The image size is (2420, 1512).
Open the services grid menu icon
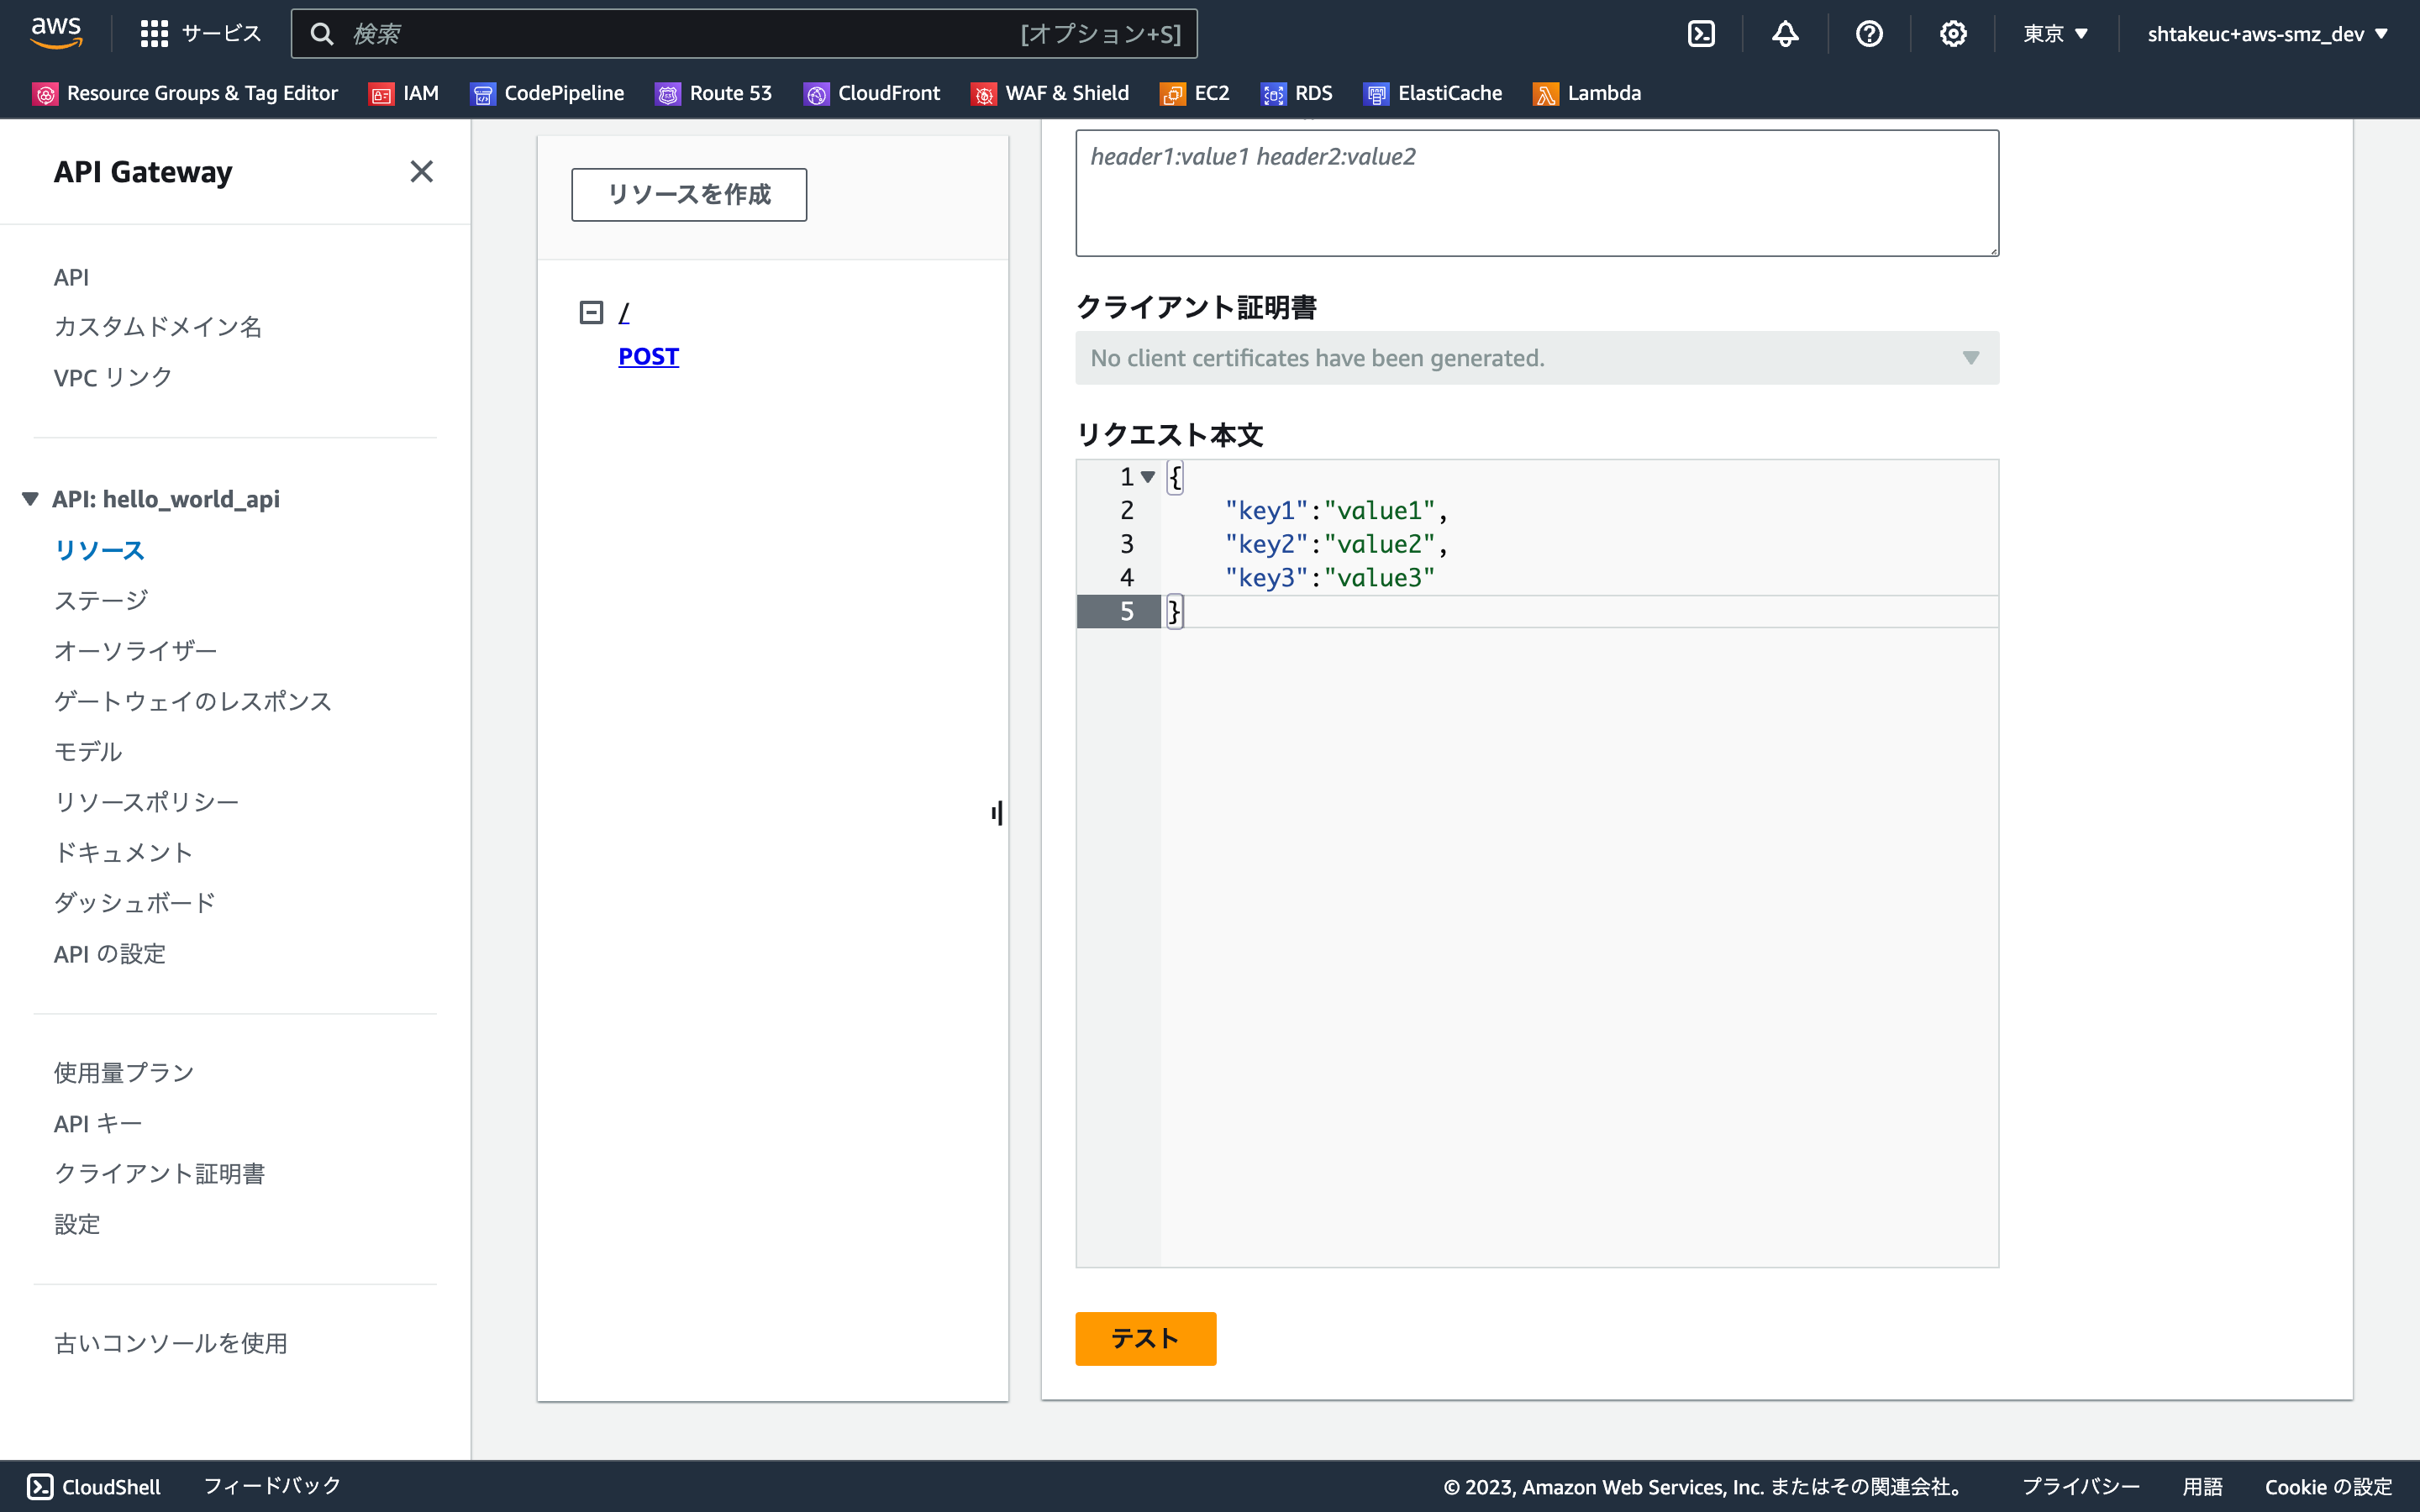click(154, 34)
